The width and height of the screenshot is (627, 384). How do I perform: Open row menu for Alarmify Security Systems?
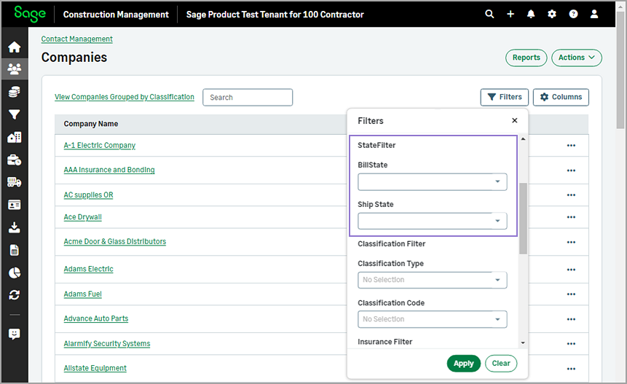click(x=571, y=344)
